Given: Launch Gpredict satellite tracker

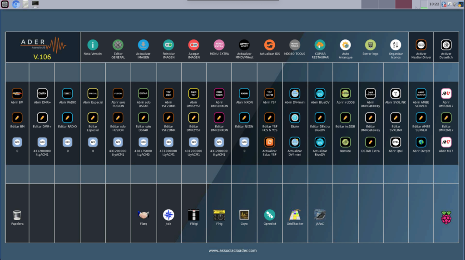Looking at the screenshot, I should (x=270, y=215).
